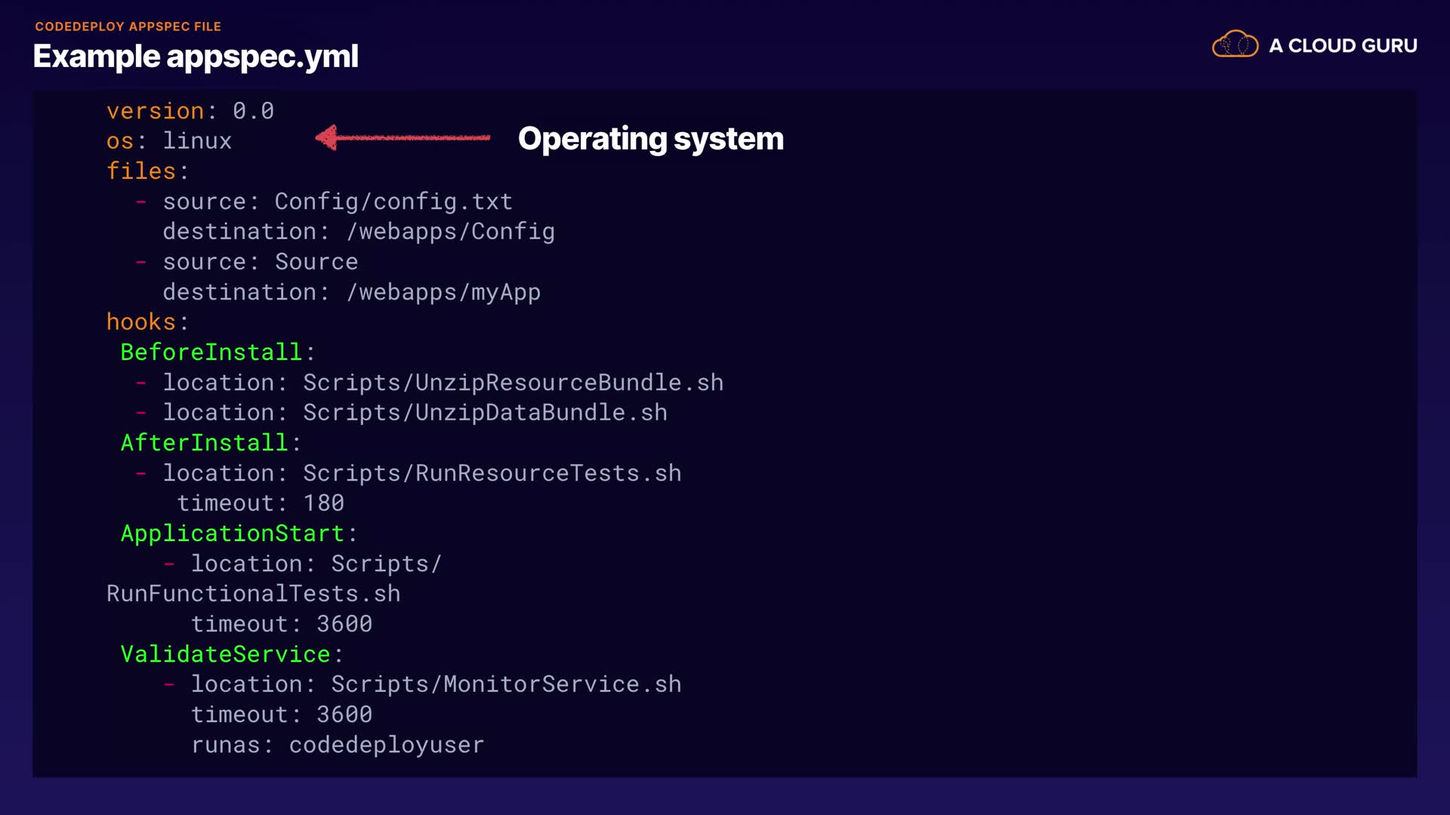Select the "Example appspec.yml" slide title
This screenshot has height=815, width=1450.
(196, 57)
